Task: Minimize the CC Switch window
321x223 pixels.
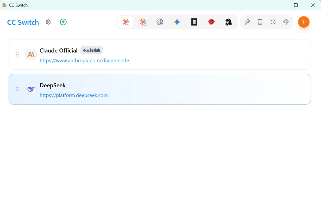Action: pos(279,5)
